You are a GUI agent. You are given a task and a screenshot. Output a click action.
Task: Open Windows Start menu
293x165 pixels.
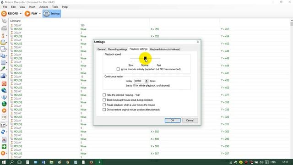point(4,162)
